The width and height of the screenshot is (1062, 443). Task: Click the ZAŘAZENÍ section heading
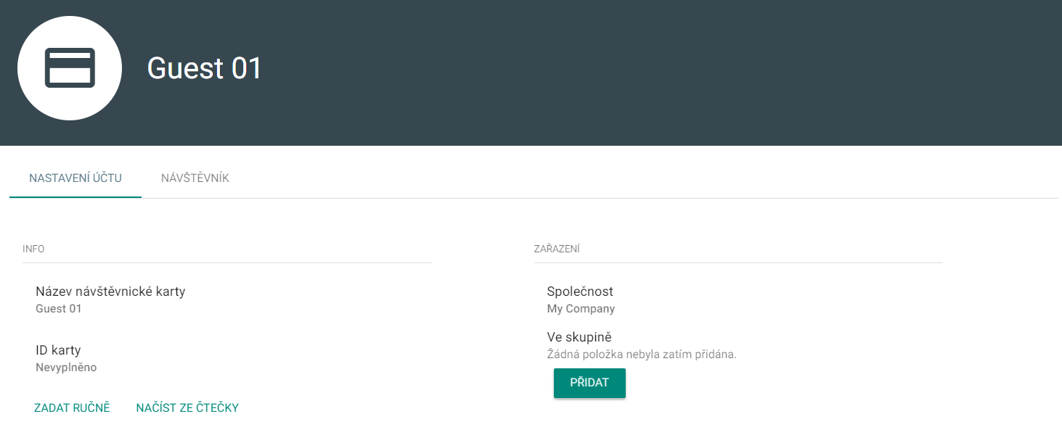tap(557, 249)
